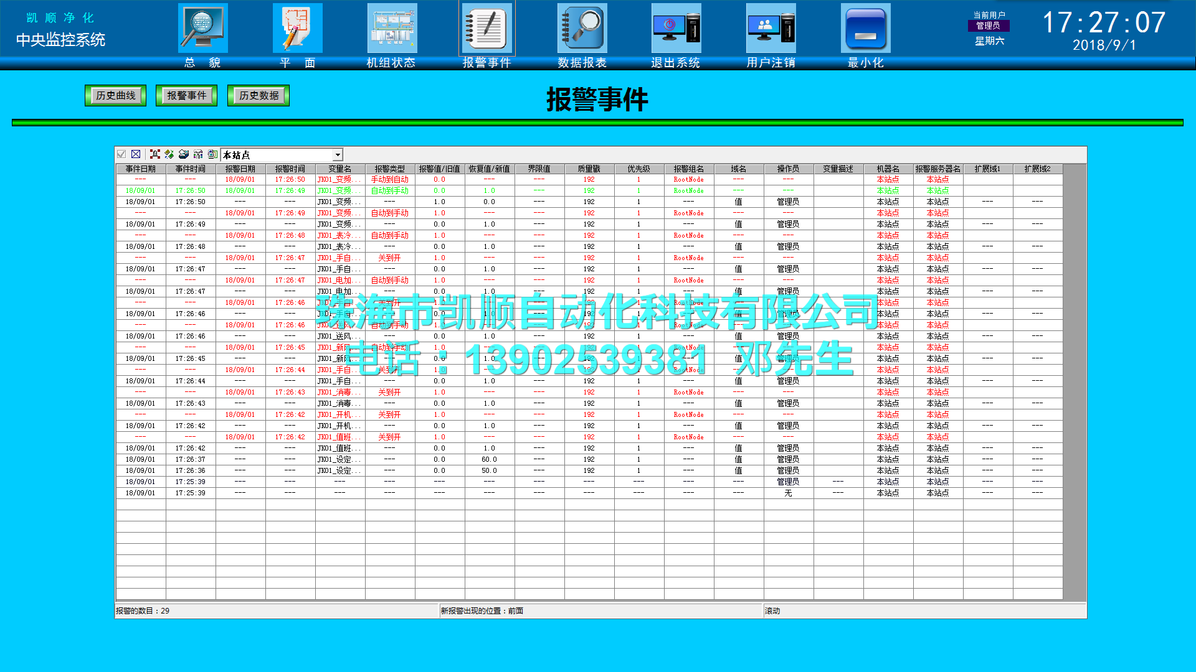The height and width of the screenshot is (672, 1196).
Task: Select the event time 17:26:37 row
Action: pos(589,459)
